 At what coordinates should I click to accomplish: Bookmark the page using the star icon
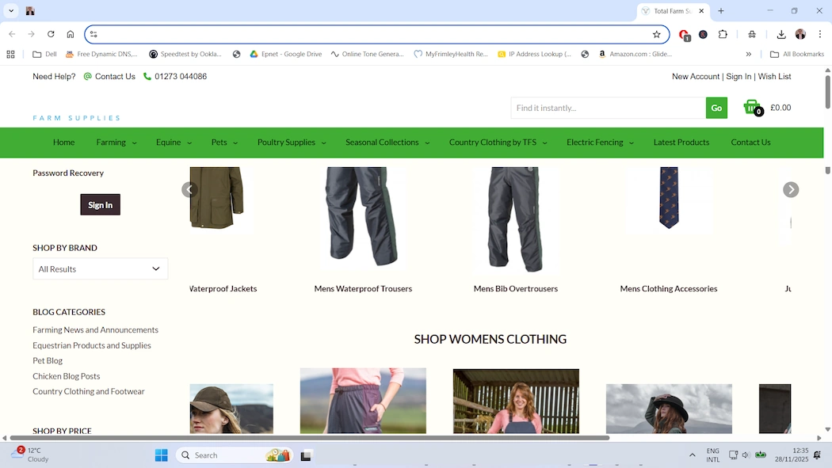[x=657, y=34]
